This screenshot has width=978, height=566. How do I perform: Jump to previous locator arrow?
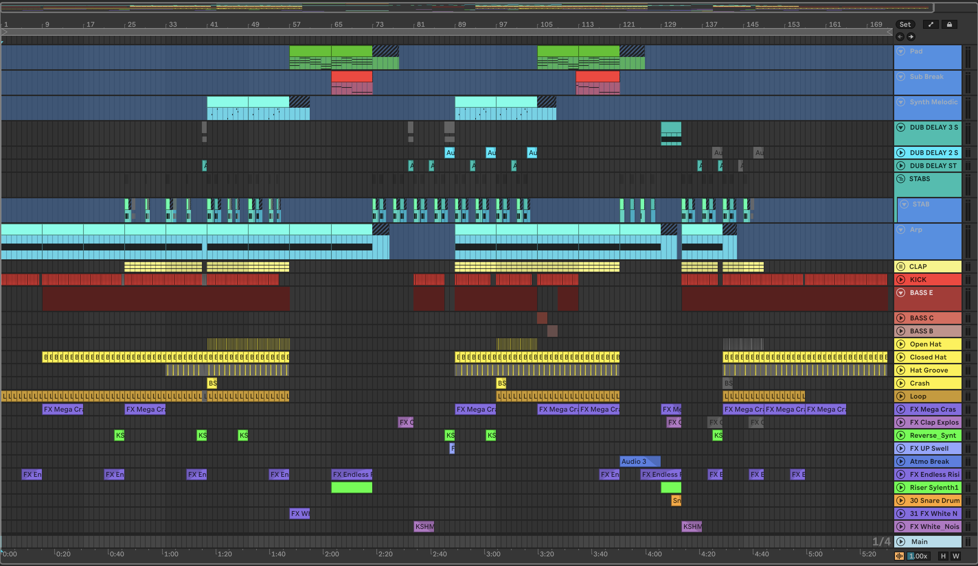click(x=900, y=37)
